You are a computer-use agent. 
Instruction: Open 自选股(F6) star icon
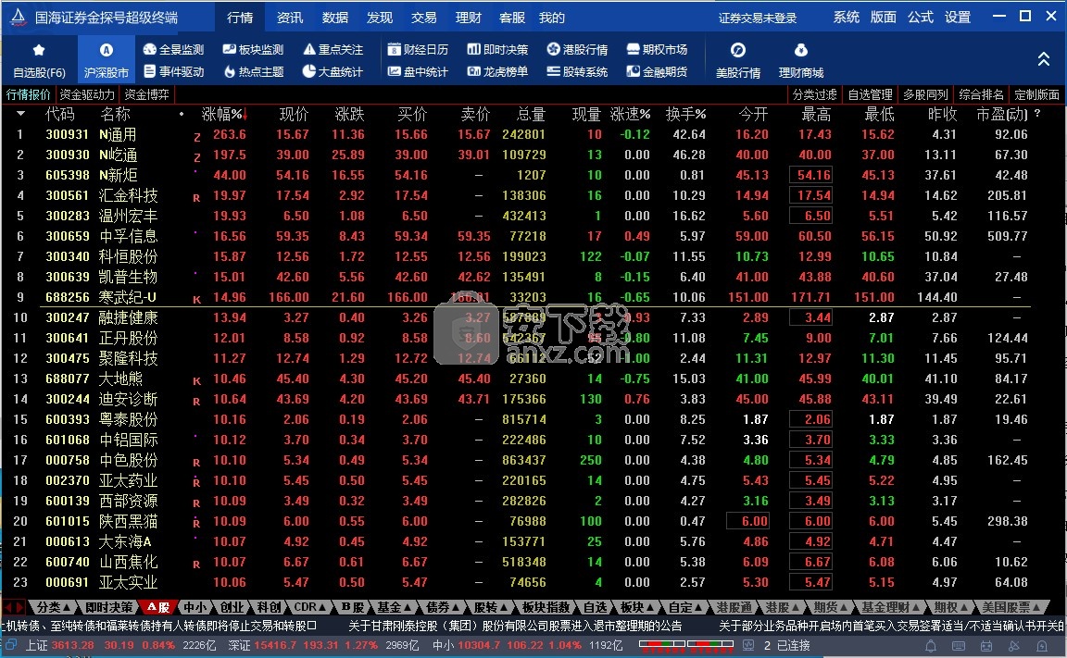click(39, 50)
